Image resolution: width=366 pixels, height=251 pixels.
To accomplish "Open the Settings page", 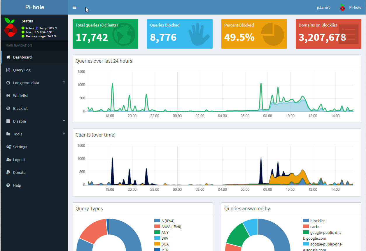I will [35, 147].
